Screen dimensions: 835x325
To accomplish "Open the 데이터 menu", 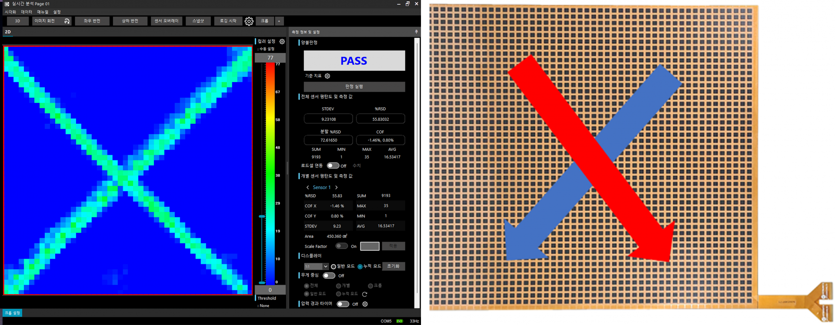I will click(x=27, y=12).
